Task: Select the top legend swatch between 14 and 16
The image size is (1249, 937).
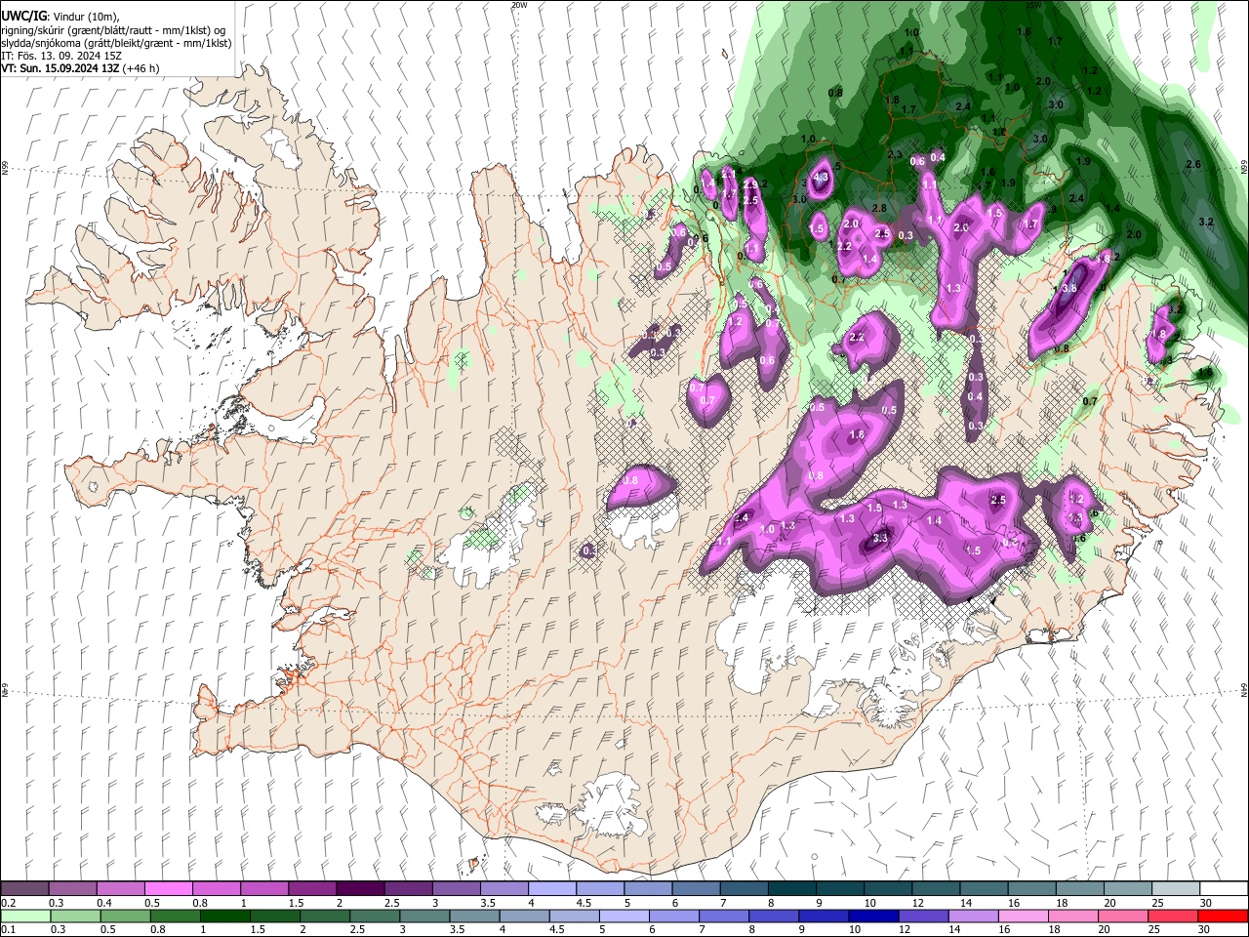Action: coord(984,889)
